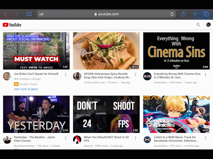Open Safari bookmarks book icon
Viewport: 213px width, 159px height.
pos(29,14)
